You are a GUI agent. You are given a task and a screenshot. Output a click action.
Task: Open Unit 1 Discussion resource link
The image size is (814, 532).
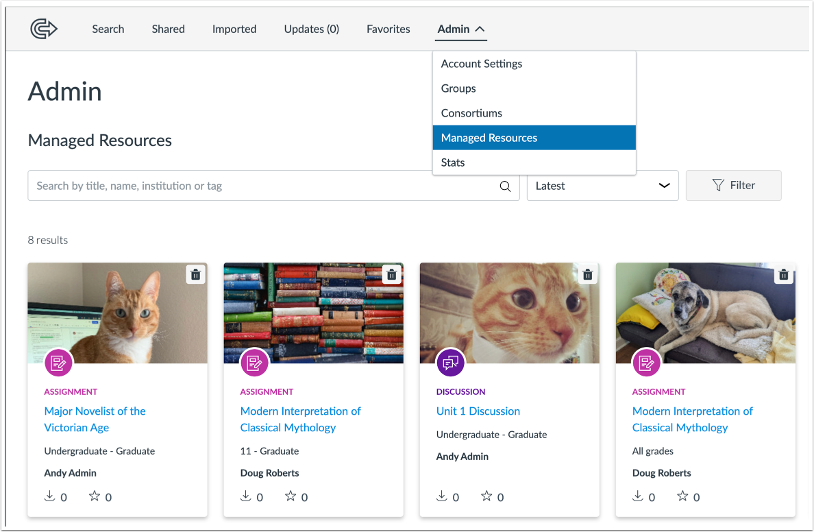[478, 411]
